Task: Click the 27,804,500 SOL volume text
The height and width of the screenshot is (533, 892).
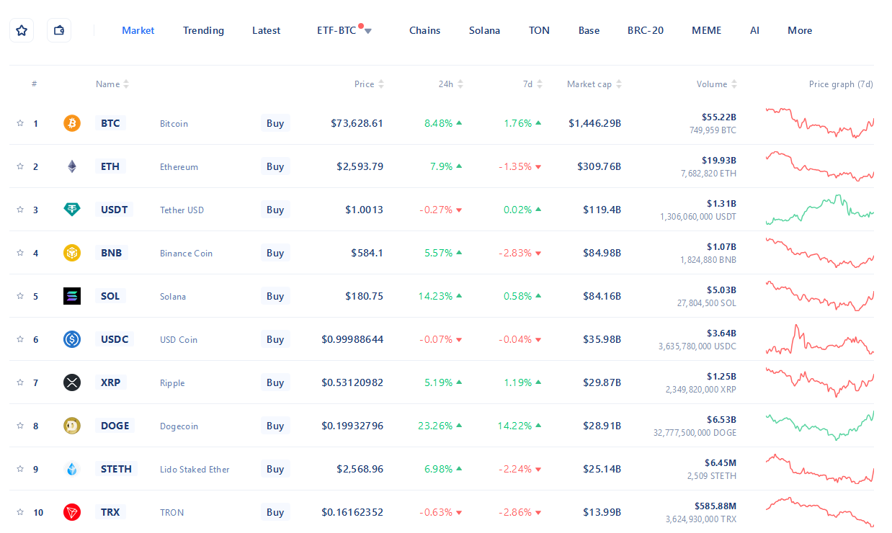Action: point(707,303)
